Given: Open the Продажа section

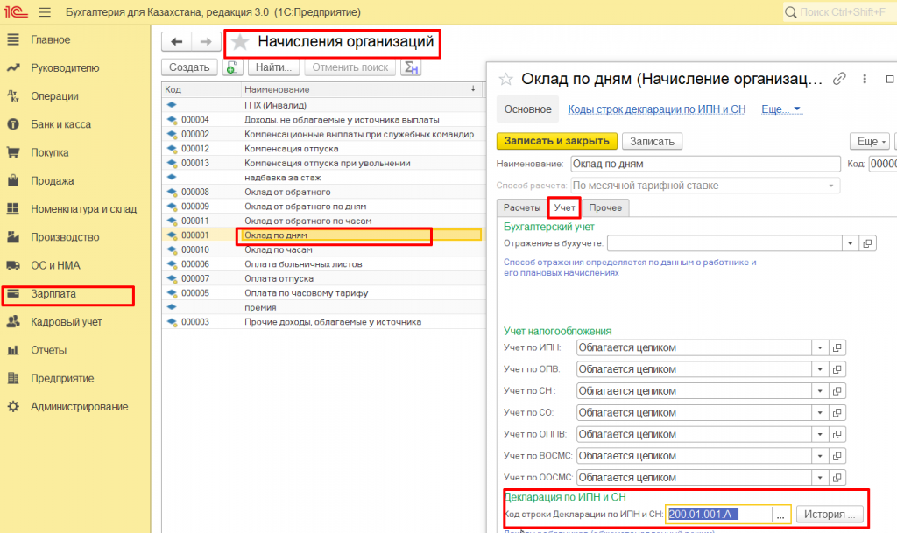Looking at the screenshot, I should coord(52,180).
